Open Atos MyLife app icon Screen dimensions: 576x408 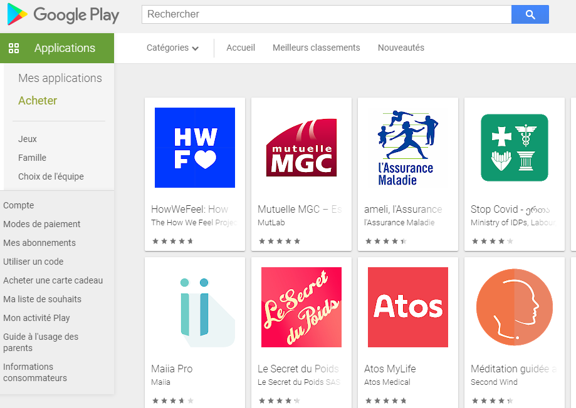(x=408, y=307)
